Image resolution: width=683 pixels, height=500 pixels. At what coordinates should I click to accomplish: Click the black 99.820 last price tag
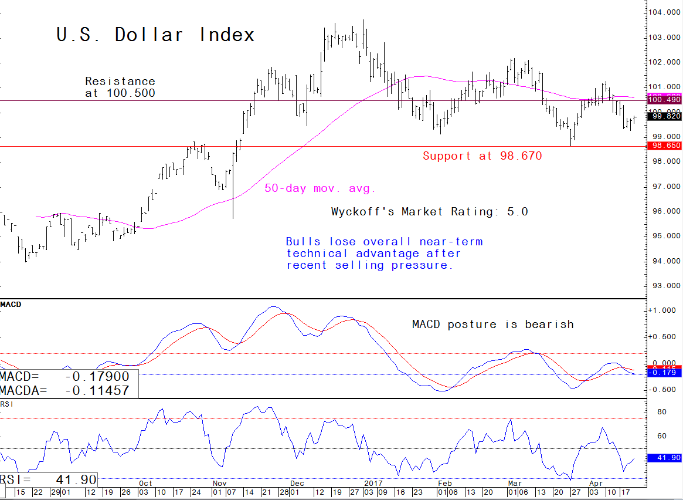[x=664, y=116]
